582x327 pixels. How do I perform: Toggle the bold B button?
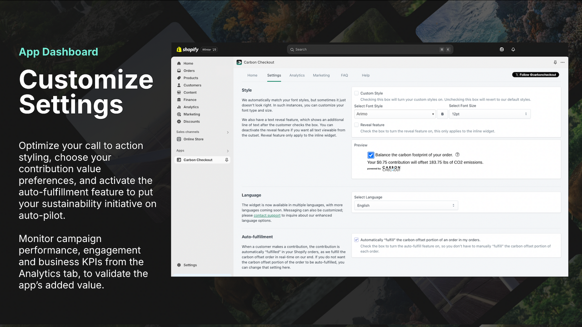(x=442, y=114)
